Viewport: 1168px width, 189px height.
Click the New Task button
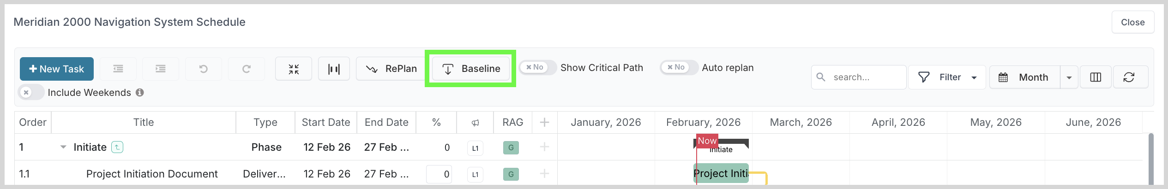tap(57, 69)
